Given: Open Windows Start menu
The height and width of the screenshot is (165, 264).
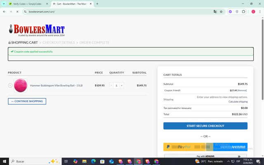Looking at the screenshot, I should 5,161.
